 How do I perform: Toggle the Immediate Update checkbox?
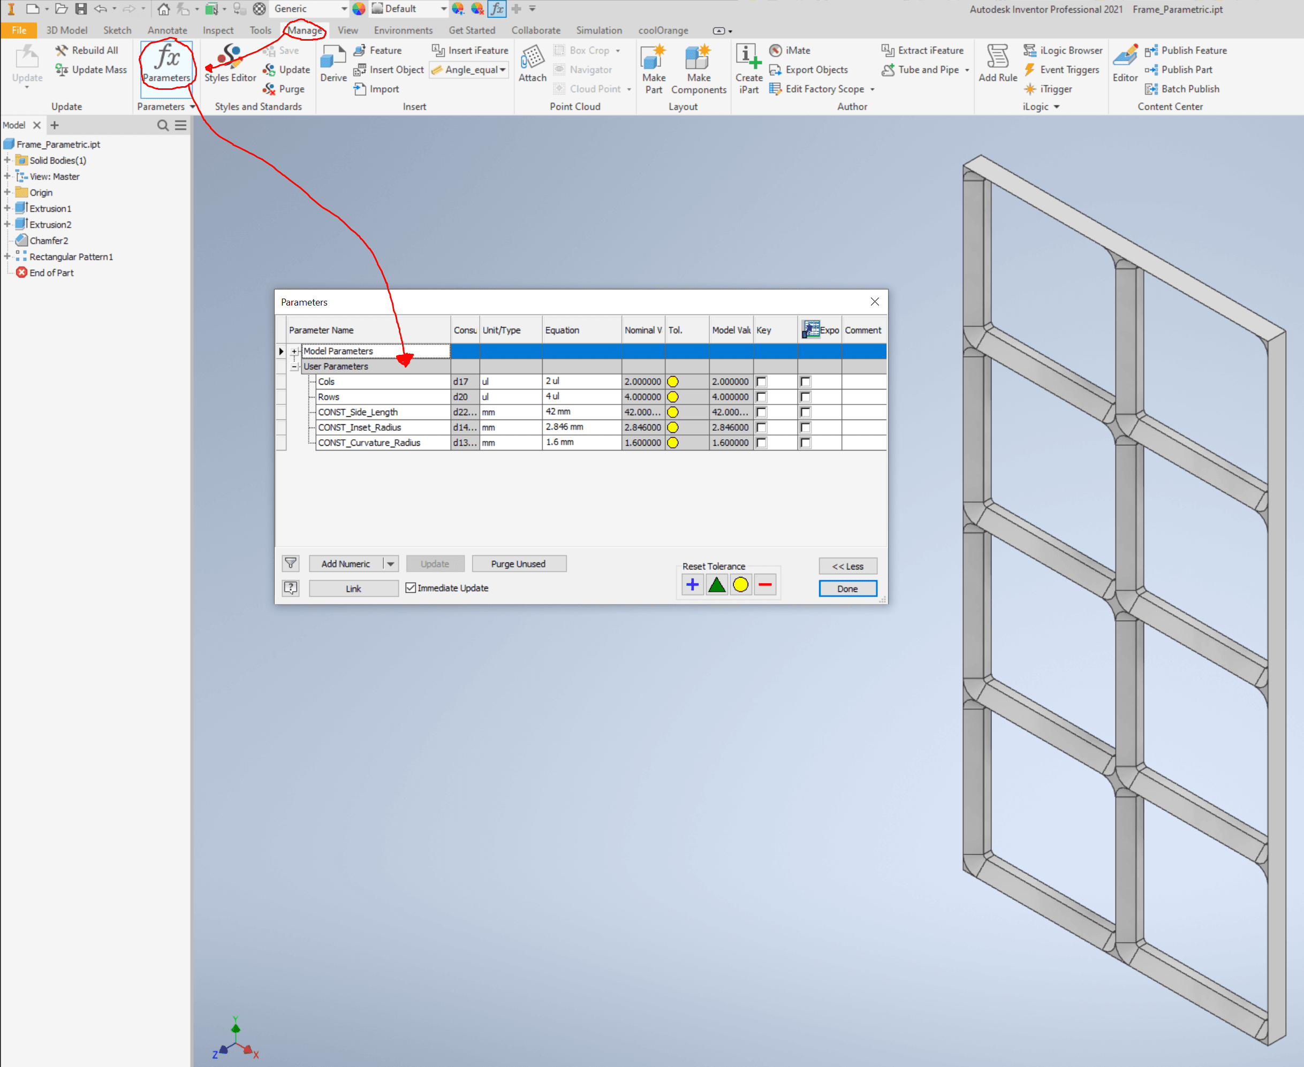(411, 588)
